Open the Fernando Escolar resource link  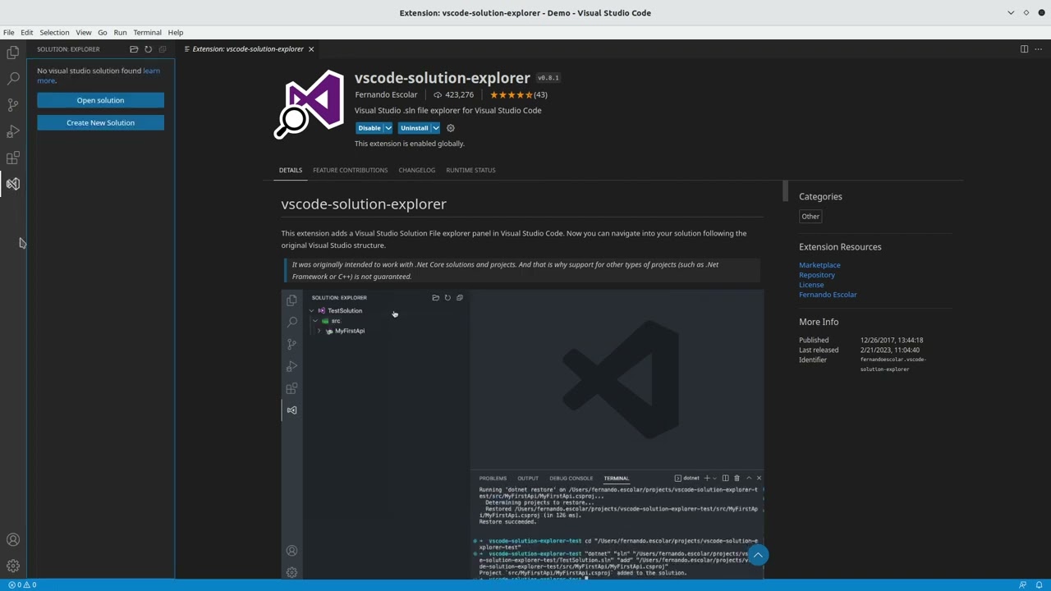(828, 295)
